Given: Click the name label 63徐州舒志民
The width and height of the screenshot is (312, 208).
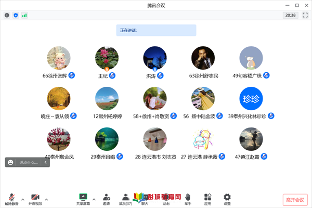Looking at the screenshot, I should (203, 76).
